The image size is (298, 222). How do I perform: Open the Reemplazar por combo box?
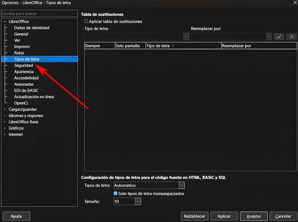(268, 37)
